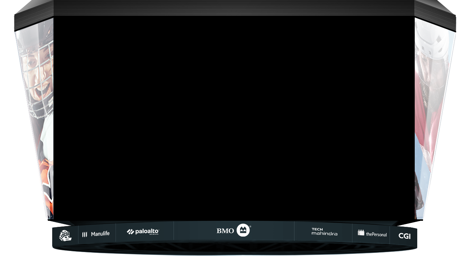Click the BMO text on the ring
Viewport: 468px width, 256px height.
(225, 231)
